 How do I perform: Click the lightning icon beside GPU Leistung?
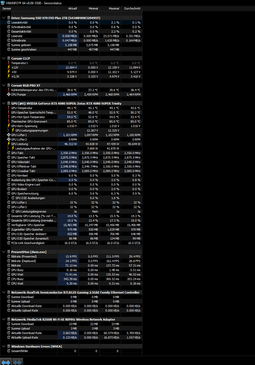[9, 144]
